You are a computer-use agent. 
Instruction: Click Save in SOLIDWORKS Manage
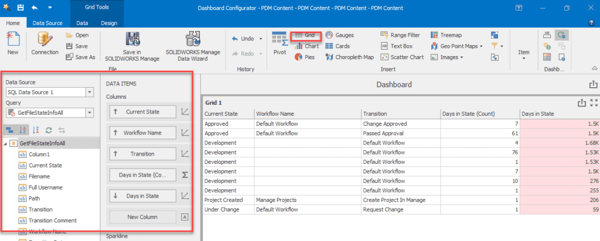click(132, 47)
